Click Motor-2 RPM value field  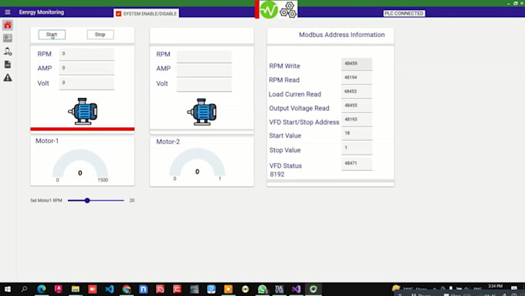click(x=204, y=56)
